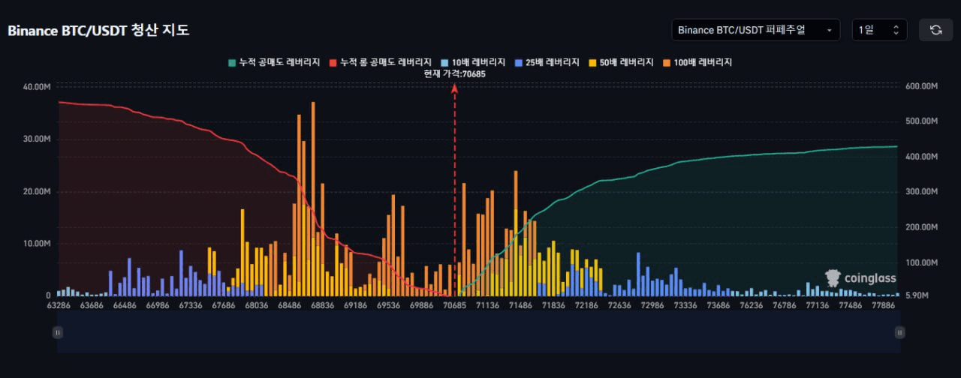Click the 현재 가격:70685 label
Viewport: 961px width, 378px height.
453,73
